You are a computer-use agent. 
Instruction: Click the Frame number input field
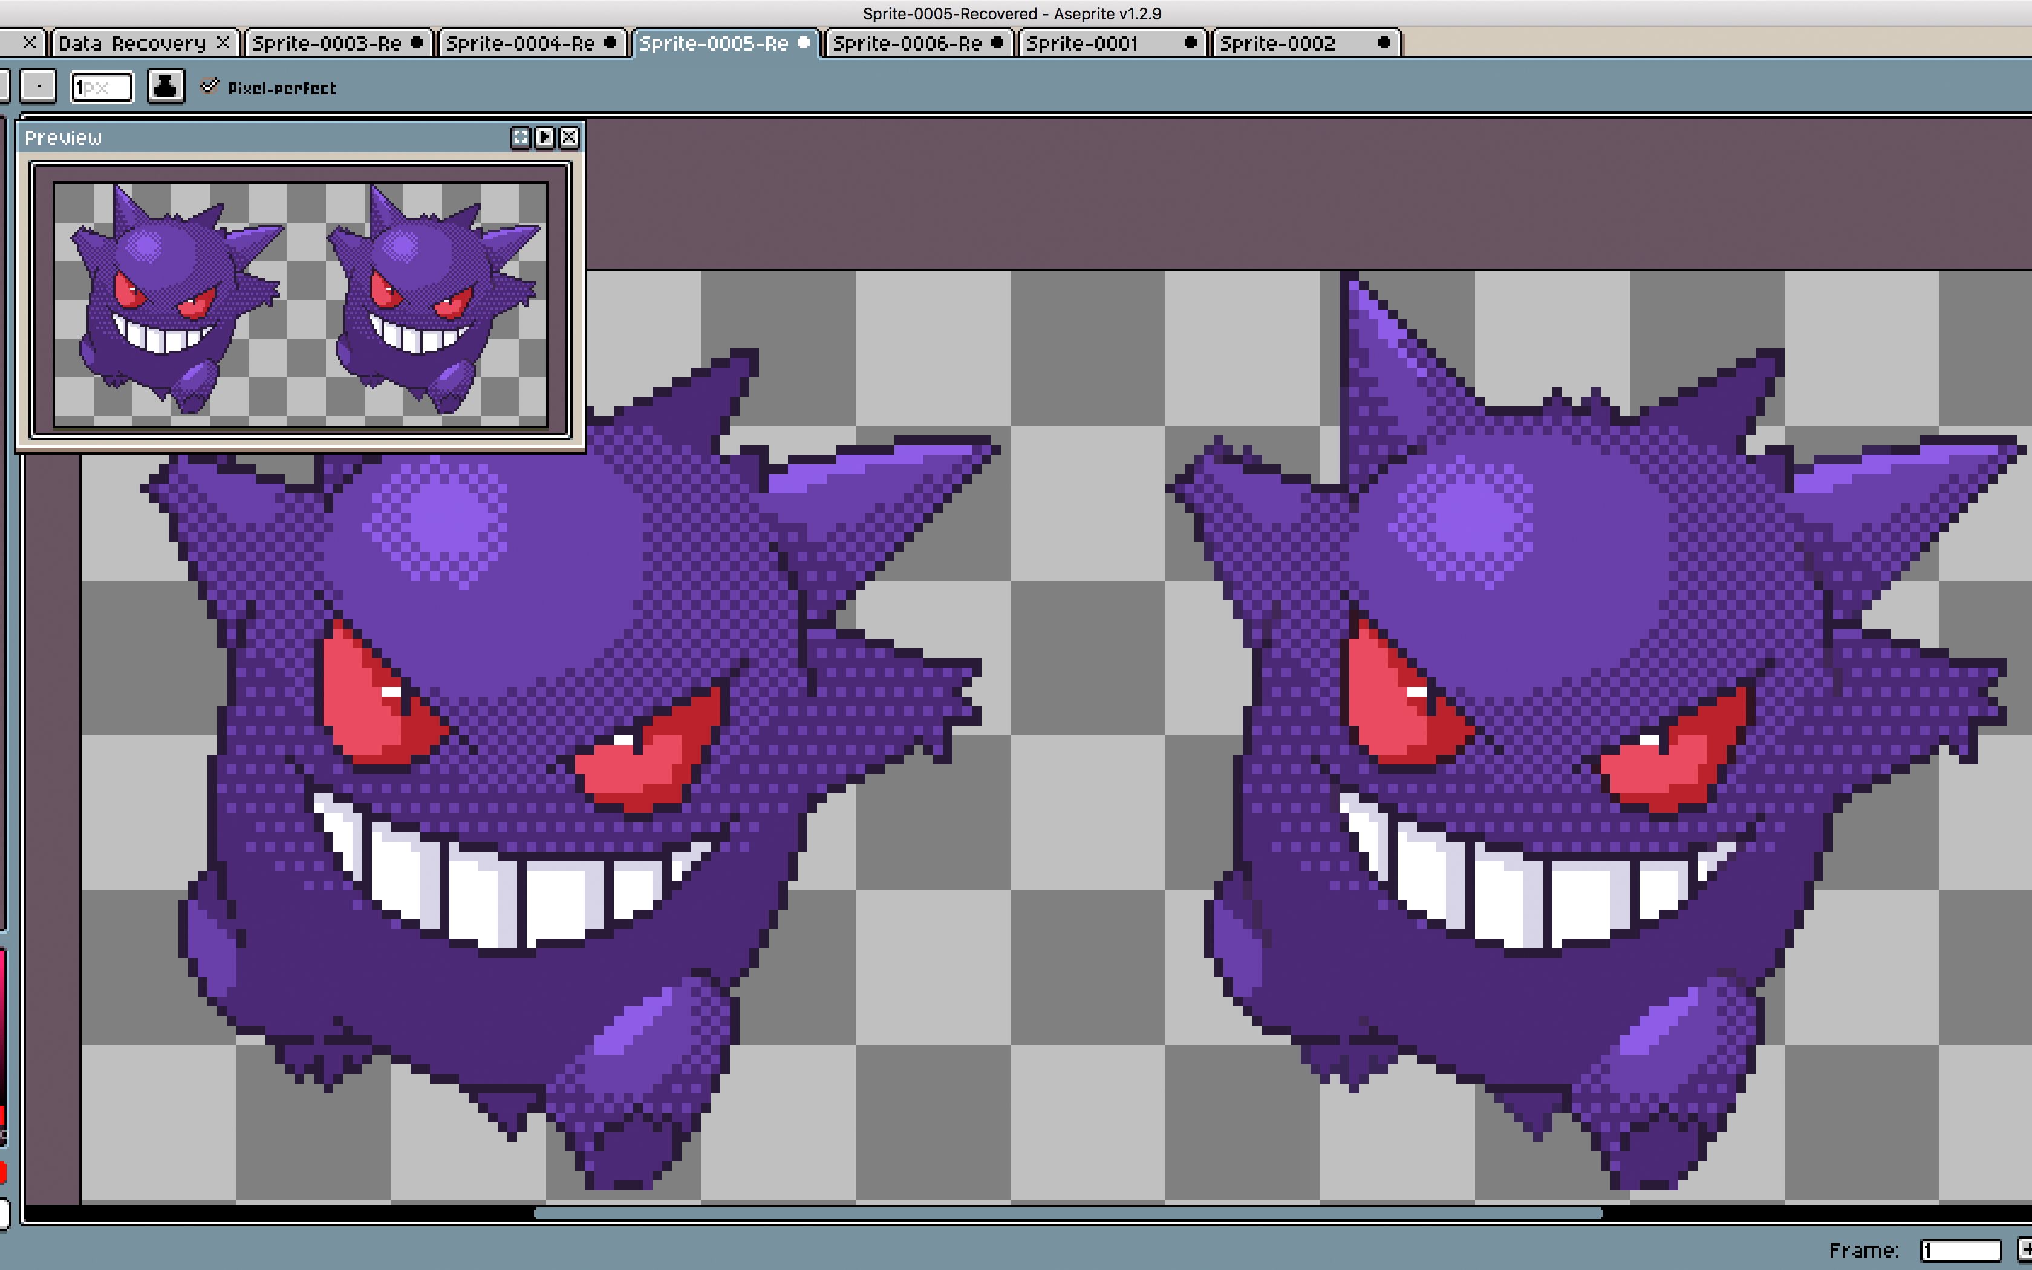point(1961,1251)
